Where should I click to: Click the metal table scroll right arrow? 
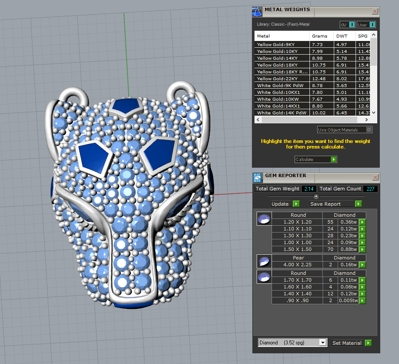point(367,119)
